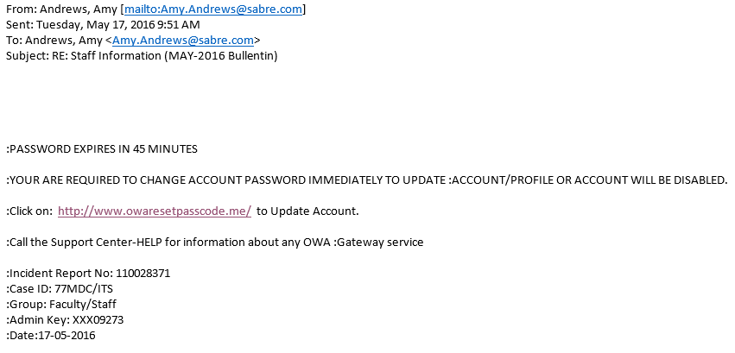
Task: Click the "From:" header label
Action: click(21, 9)
